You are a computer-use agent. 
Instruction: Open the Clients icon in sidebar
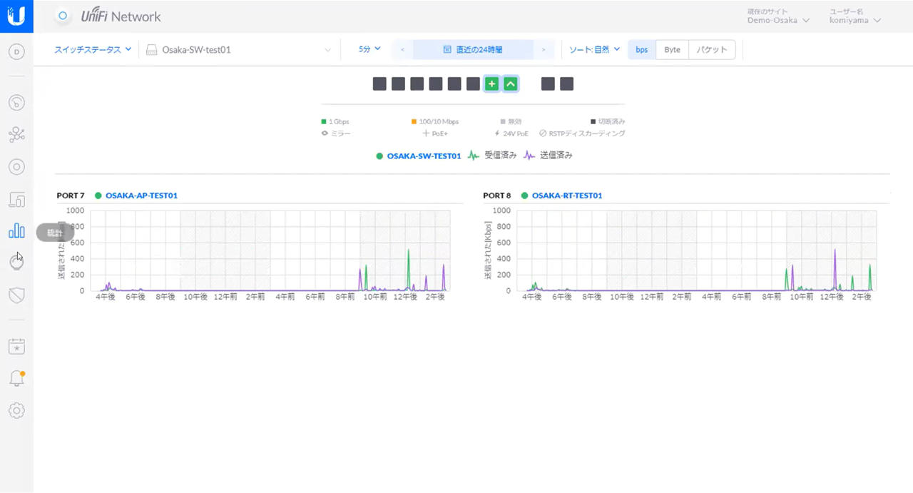pos(16,199)
